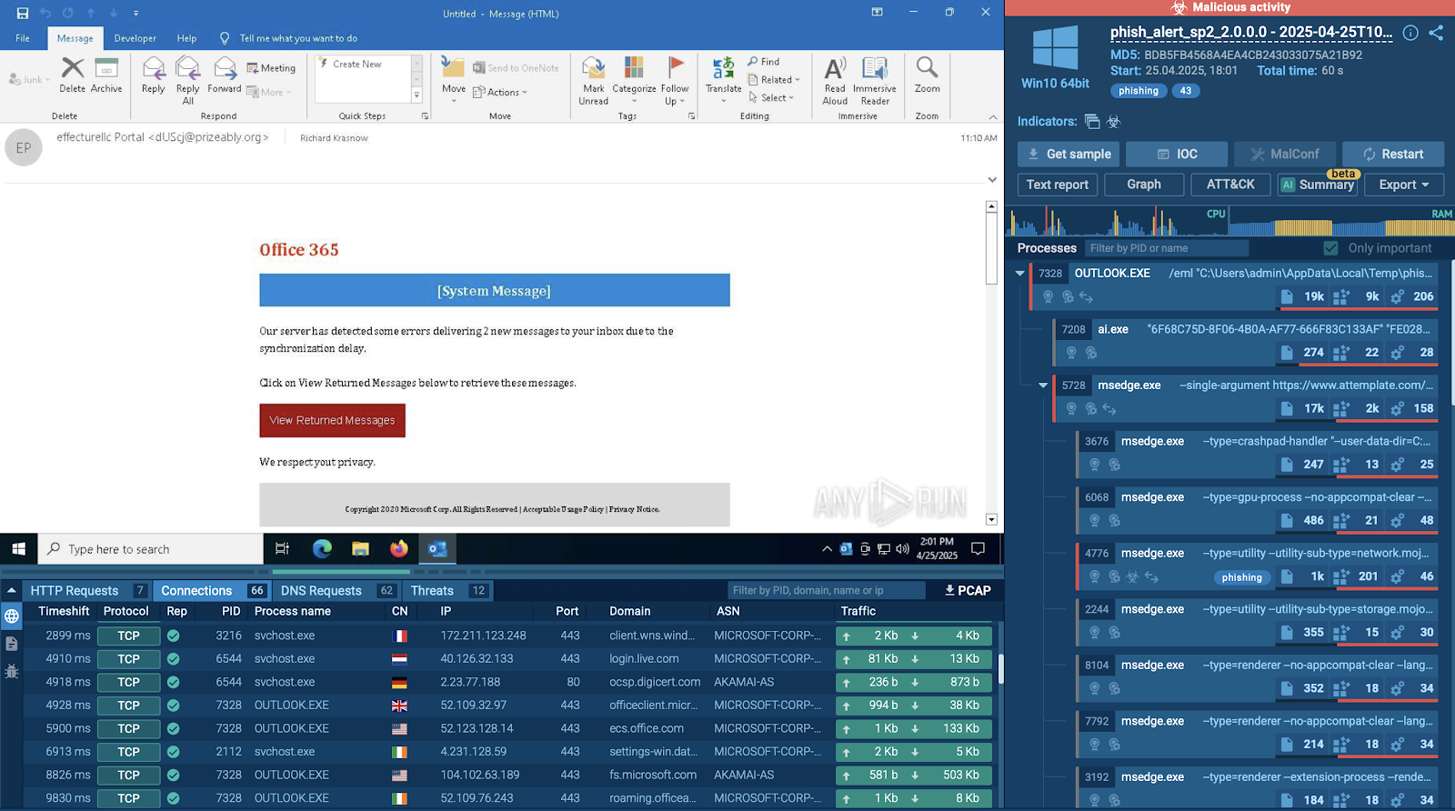The height and width of the screenshot is (811, 1455).
Task: Open the Help ribbon tab
Action: point(186,38)
